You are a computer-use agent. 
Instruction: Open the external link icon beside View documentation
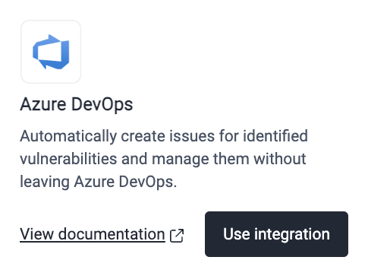[177, 236]
